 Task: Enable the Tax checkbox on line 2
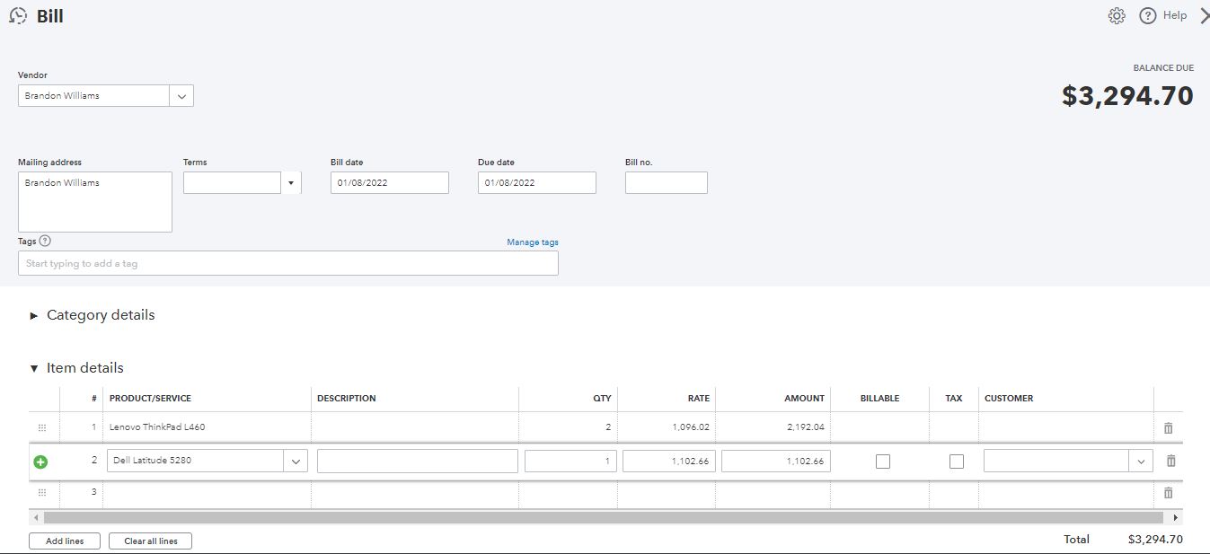point(957,462)
